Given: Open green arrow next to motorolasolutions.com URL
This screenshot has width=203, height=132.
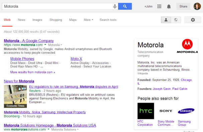Looking at the screenshot, I should [48, 129].
